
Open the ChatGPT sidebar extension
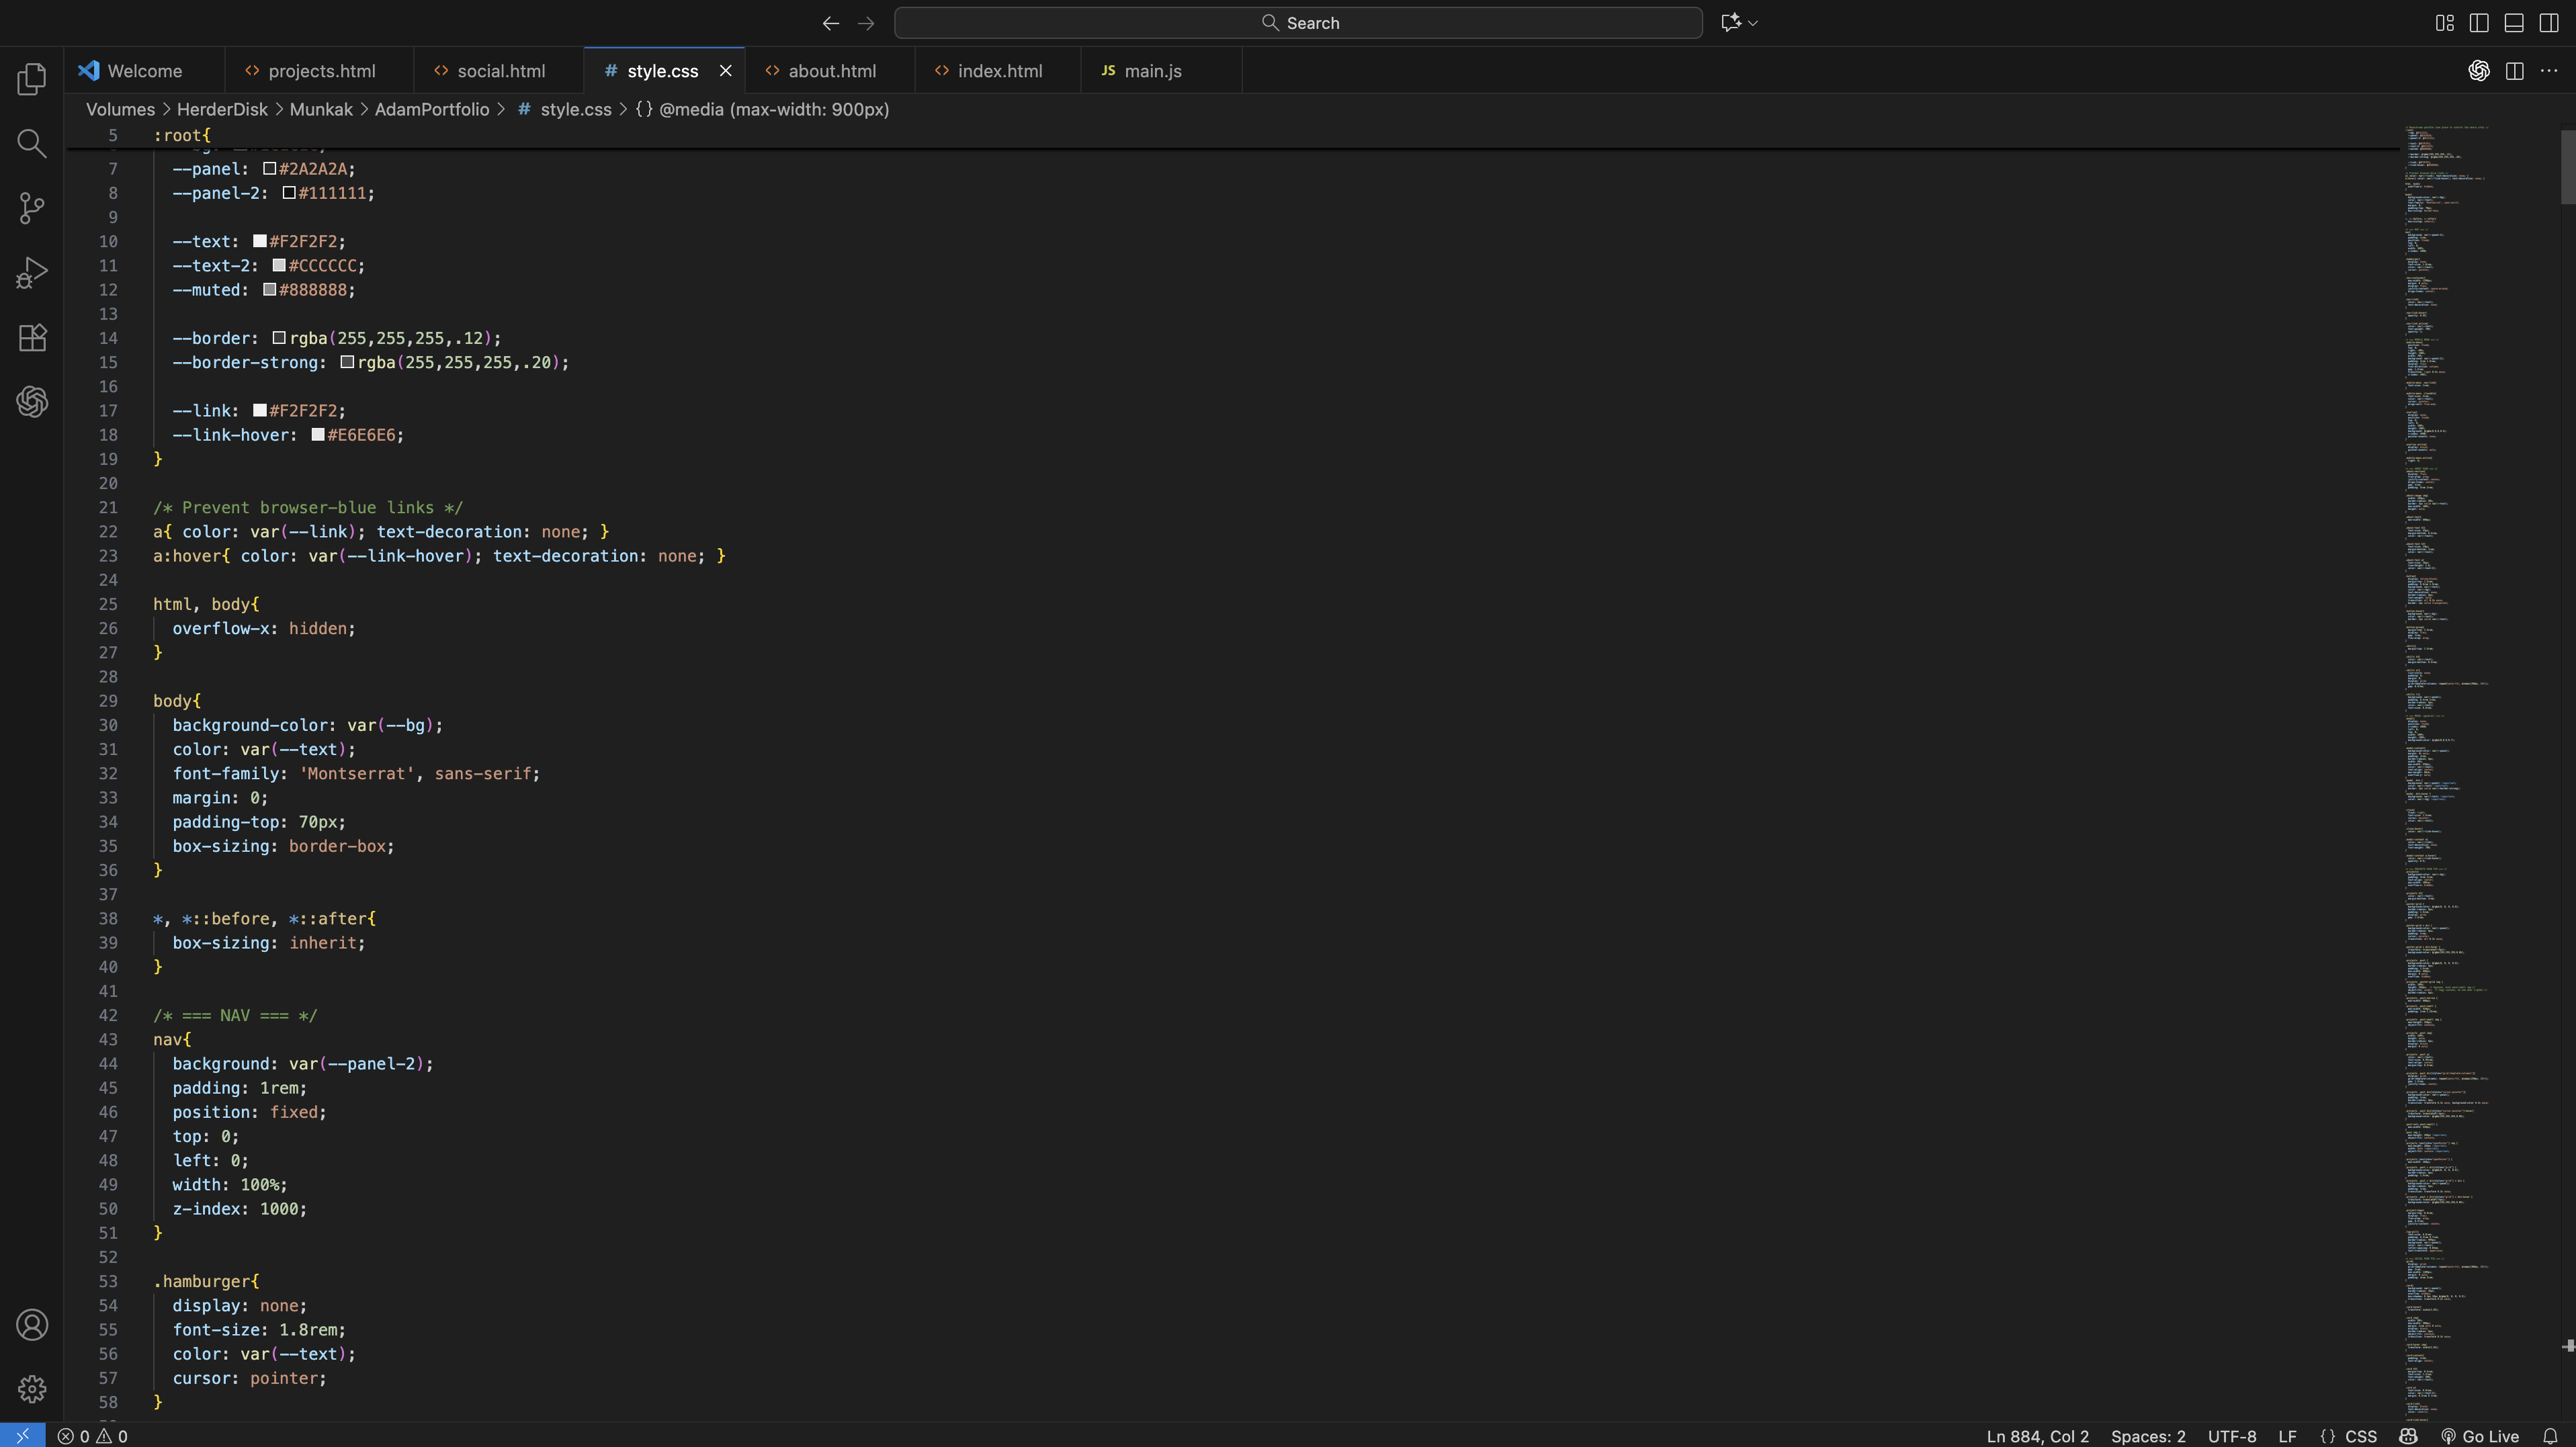coord(32,401)
